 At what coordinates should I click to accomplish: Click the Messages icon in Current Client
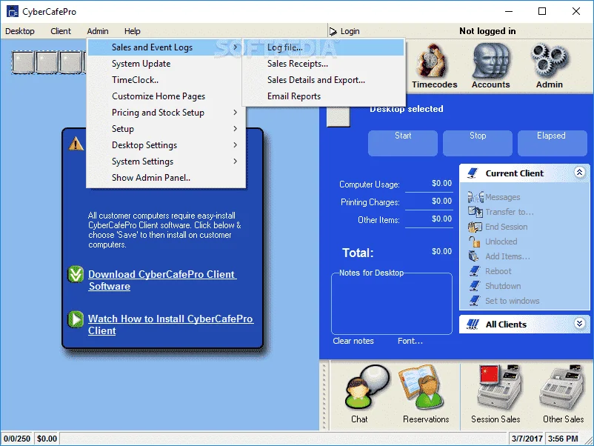point(475,197)
